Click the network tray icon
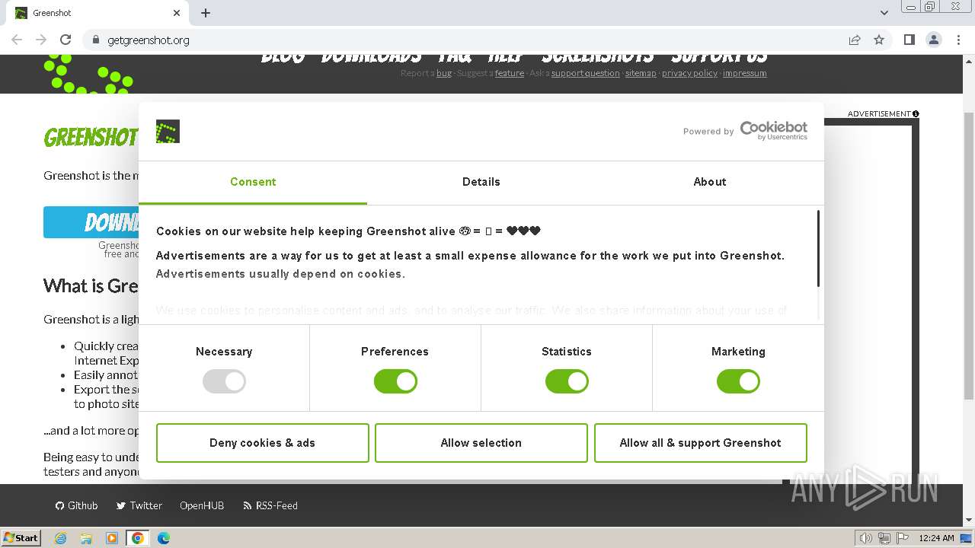Screen dimensions: 975x548 884,538
